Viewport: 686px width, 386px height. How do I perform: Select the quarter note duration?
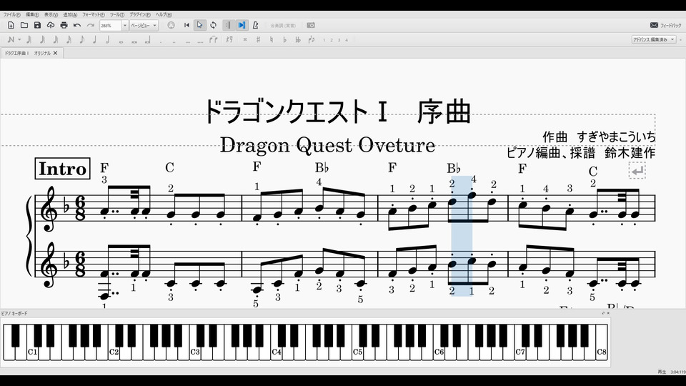point(94,40)
